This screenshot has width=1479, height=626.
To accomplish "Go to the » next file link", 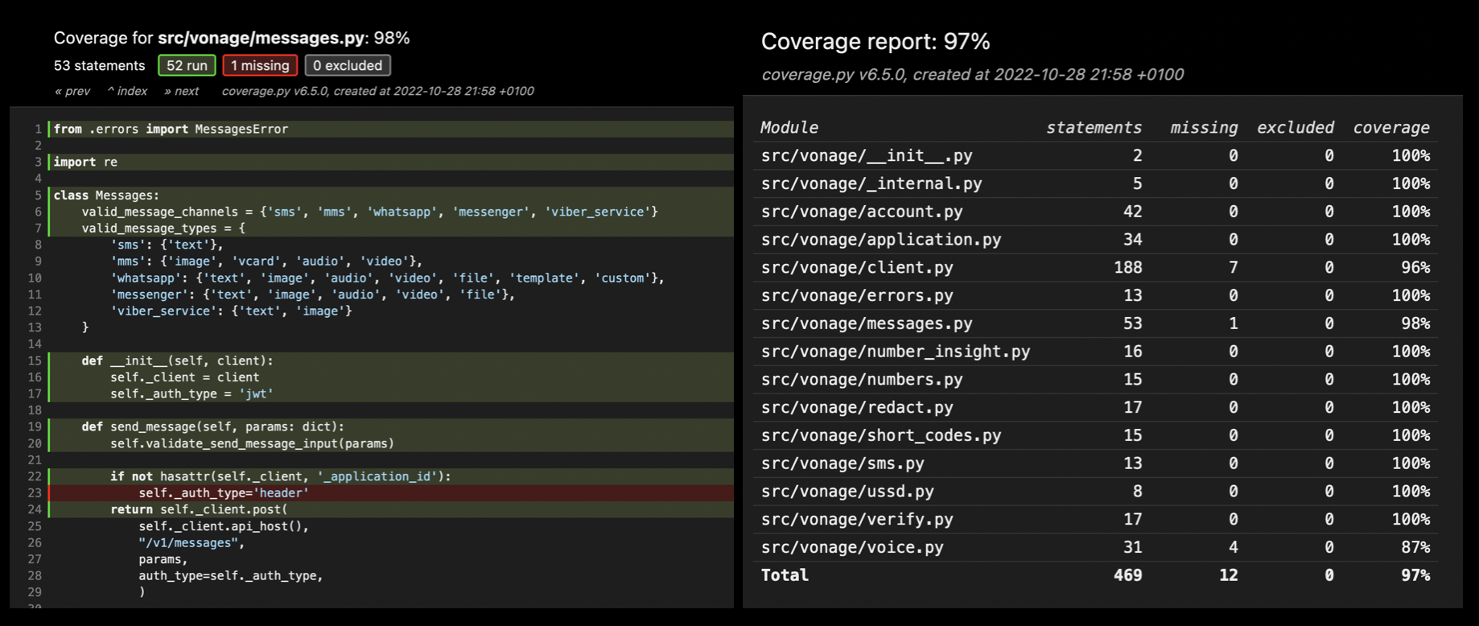I will click(x=182, y=91).
